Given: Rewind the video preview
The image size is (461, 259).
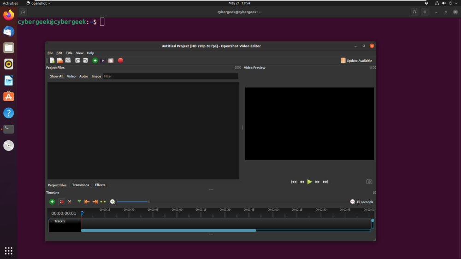Looking at the screenshot, I should (x=302, y=182).
